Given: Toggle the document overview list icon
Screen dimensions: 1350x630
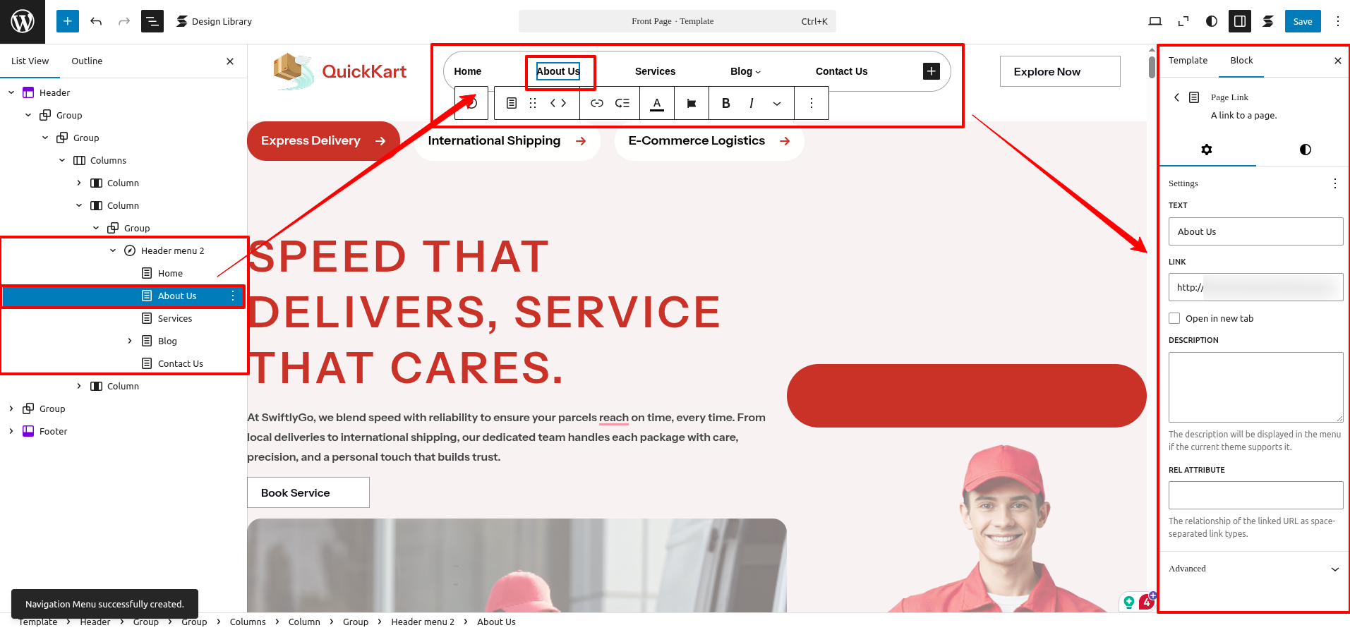Looking at the screenshot, I should coord(152,21).
